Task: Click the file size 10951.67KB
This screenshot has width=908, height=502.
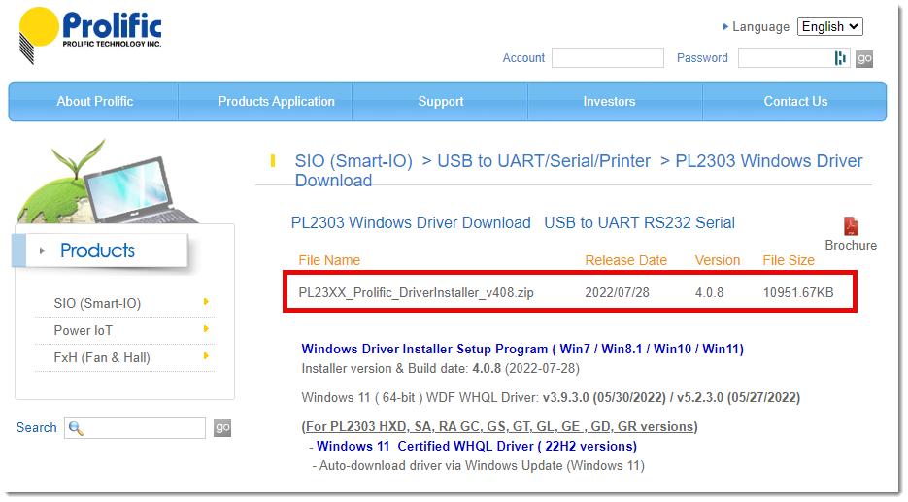Action: [798, 292]
